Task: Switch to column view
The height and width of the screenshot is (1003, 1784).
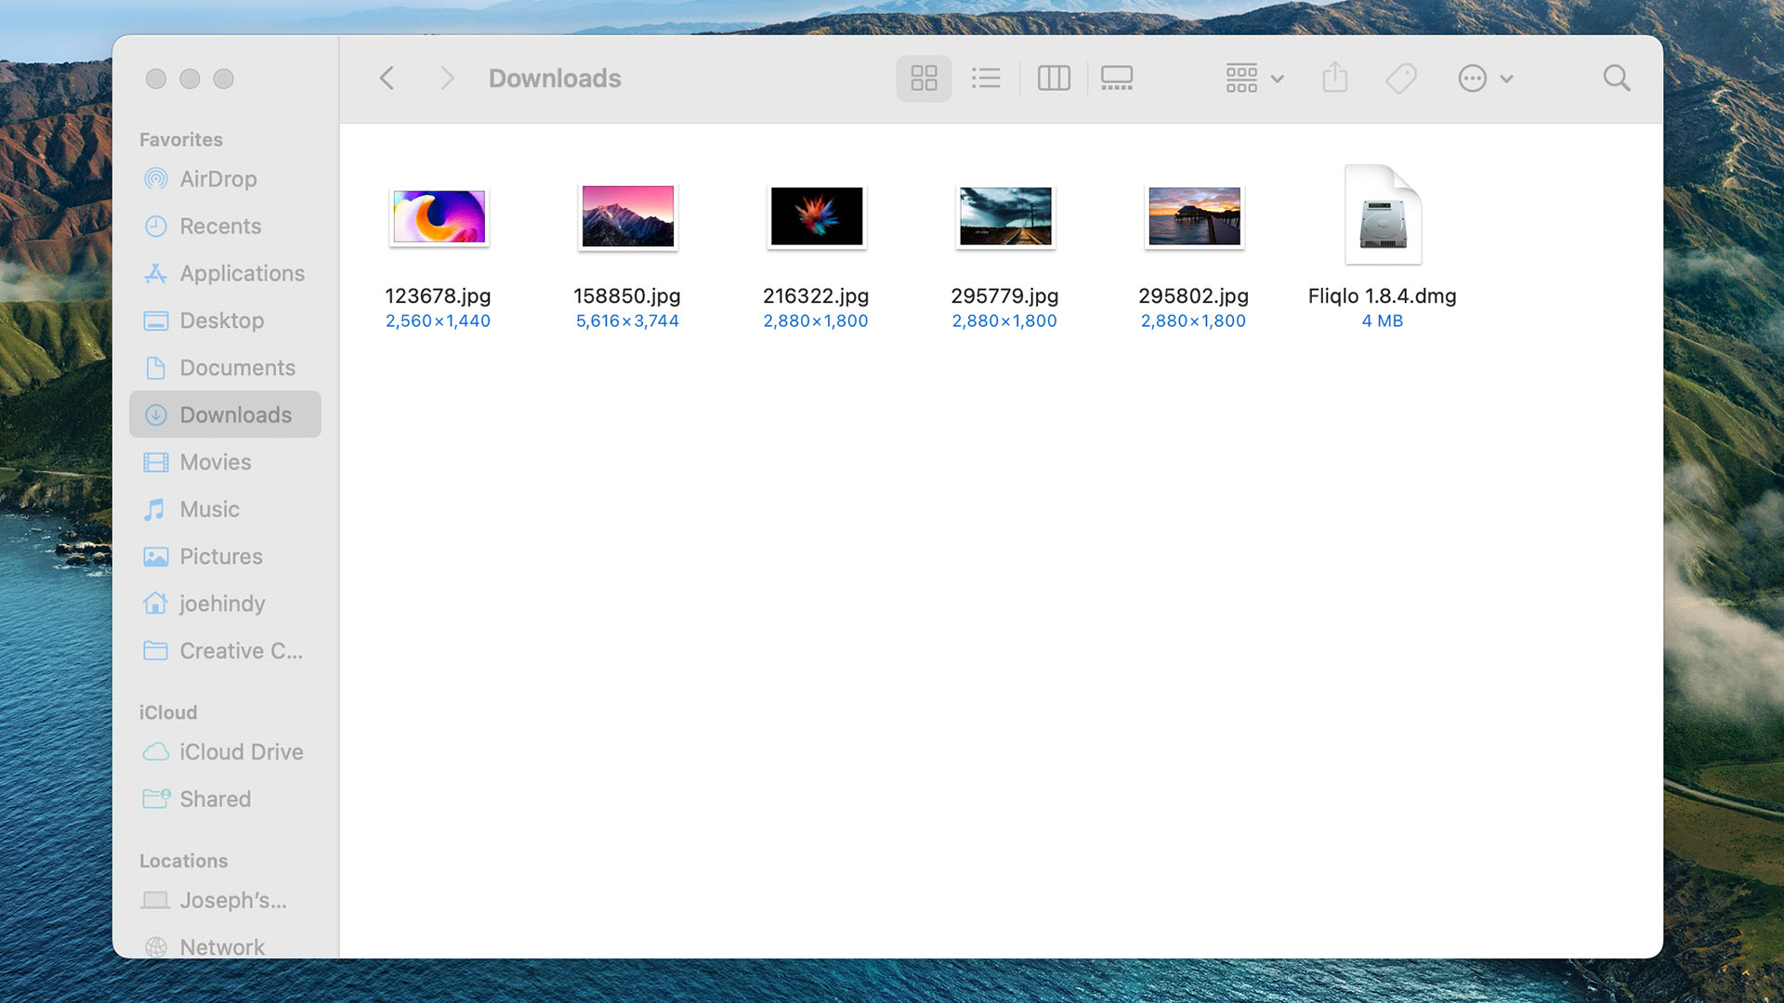Action: [x=1050, y=77]
